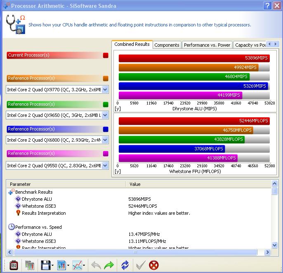Click the Dhrystone ALU (MIPS) axis label
Screen dimensions: 283x273
point(195,109)
